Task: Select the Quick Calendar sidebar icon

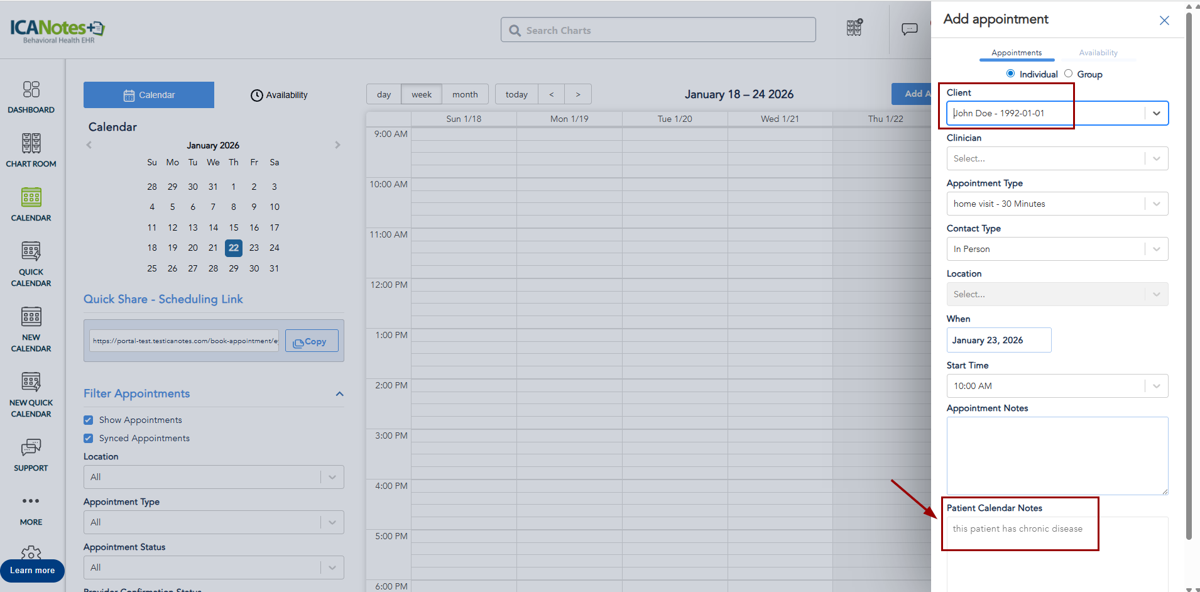Action: [31, 252]
